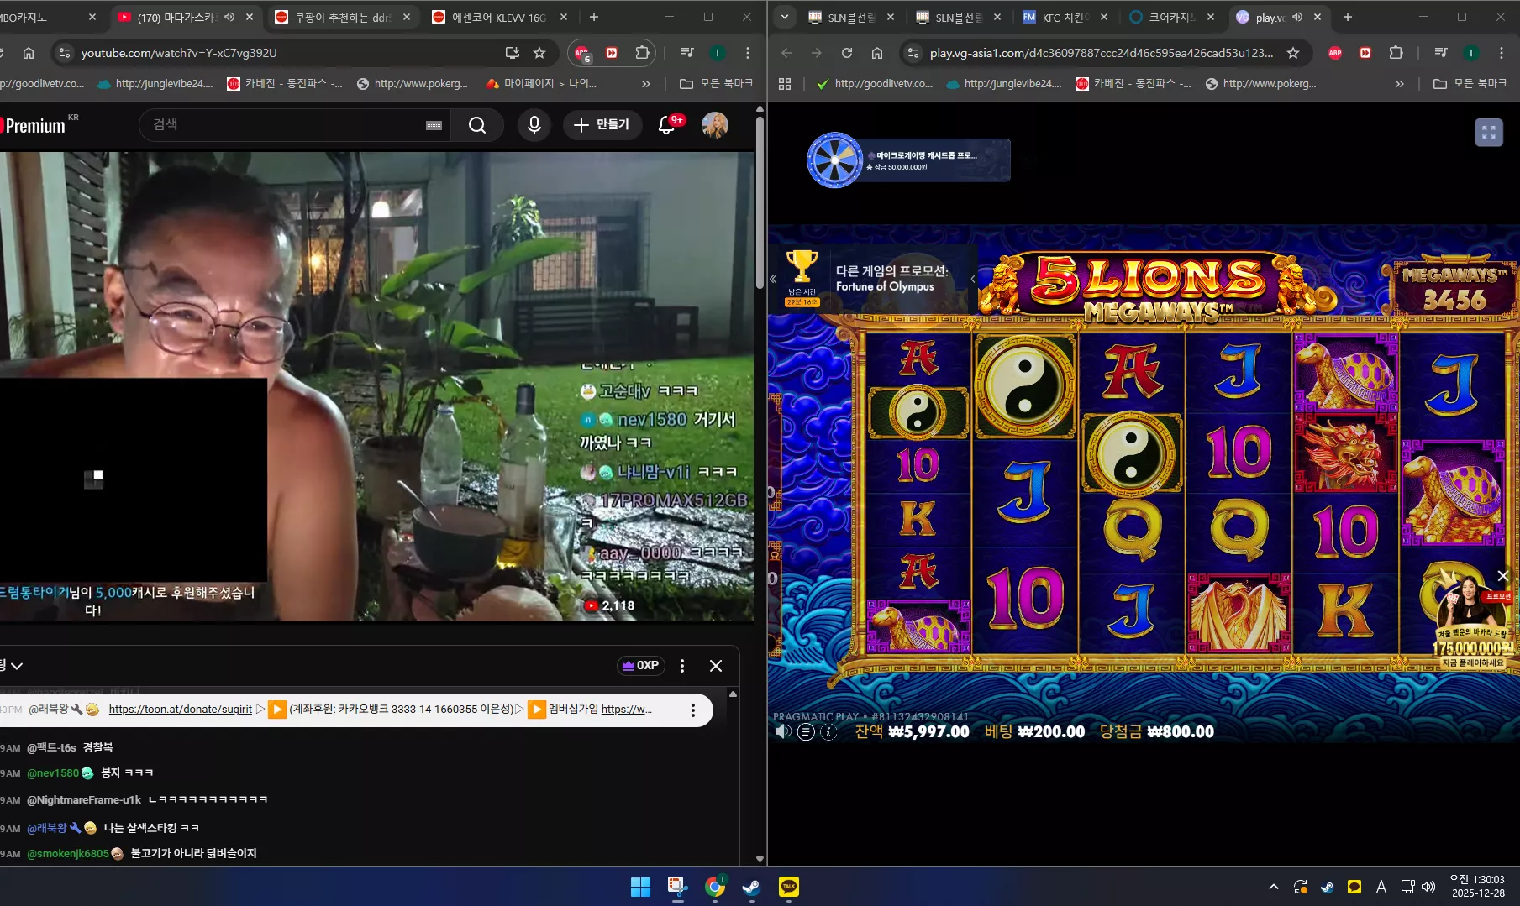Open YouTube notifications bell
The image size is (1520, 906).
[x=667, y=125]
